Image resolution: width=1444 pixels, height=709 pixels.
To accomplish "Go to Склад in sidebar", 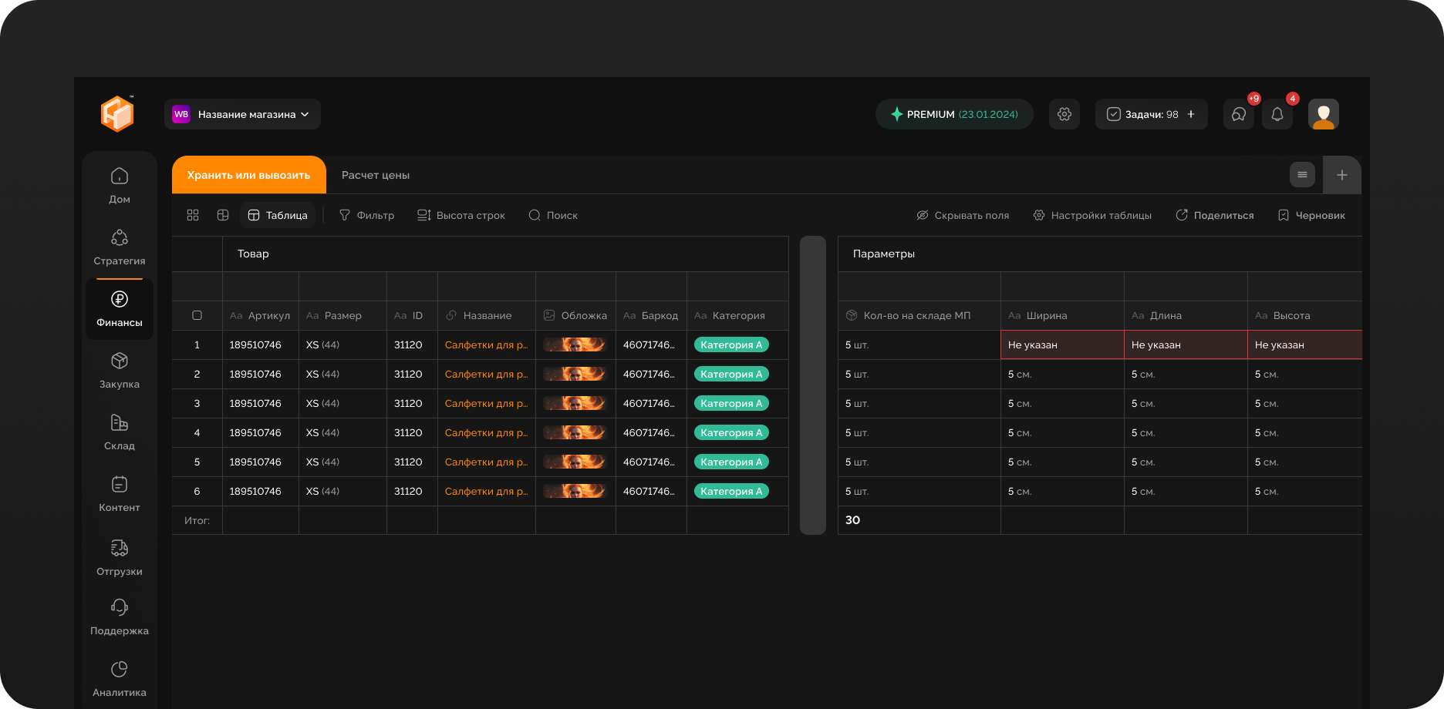I will [120, 432].
